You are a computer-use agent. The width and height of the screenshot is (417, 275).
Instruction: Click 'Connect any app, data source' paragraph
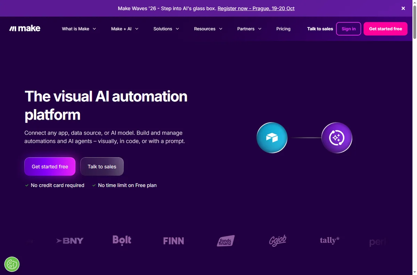click(105, 137)
